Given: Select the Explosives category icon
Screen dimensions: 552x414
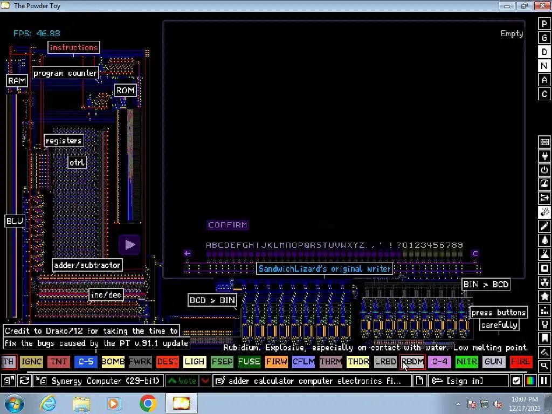Looking at the screenshot, I should (544, 212).
